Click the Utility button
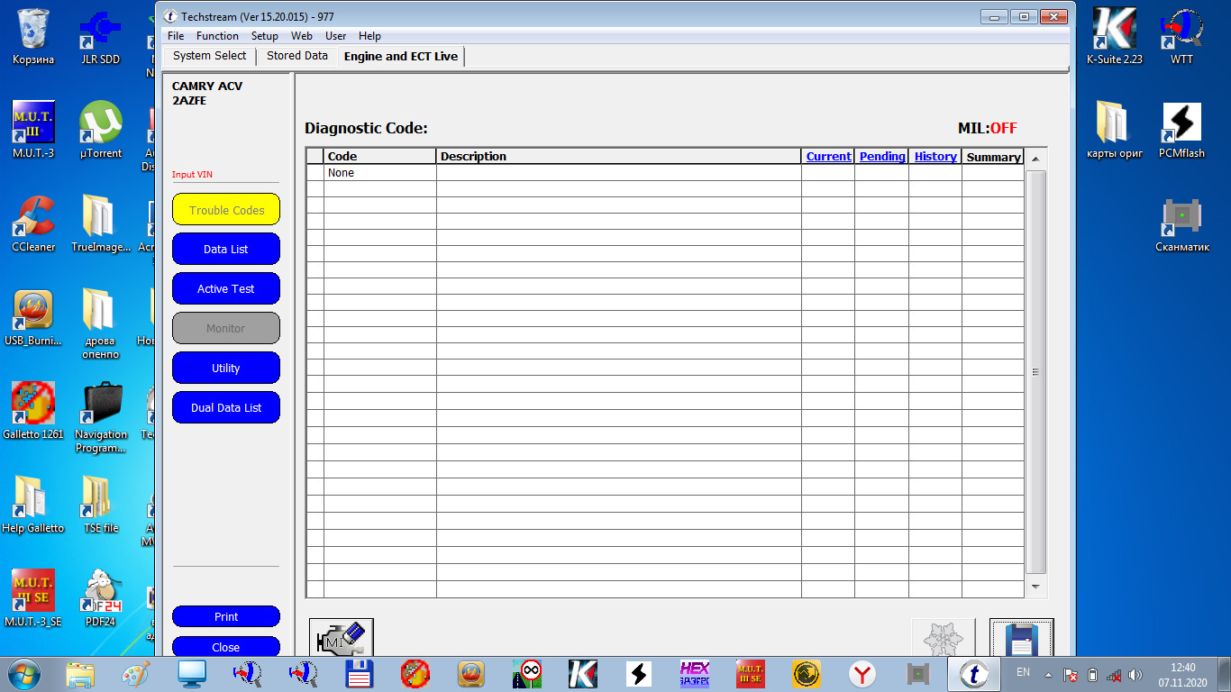This screenshot has width=1231, height=692. [x=226, y=369]
